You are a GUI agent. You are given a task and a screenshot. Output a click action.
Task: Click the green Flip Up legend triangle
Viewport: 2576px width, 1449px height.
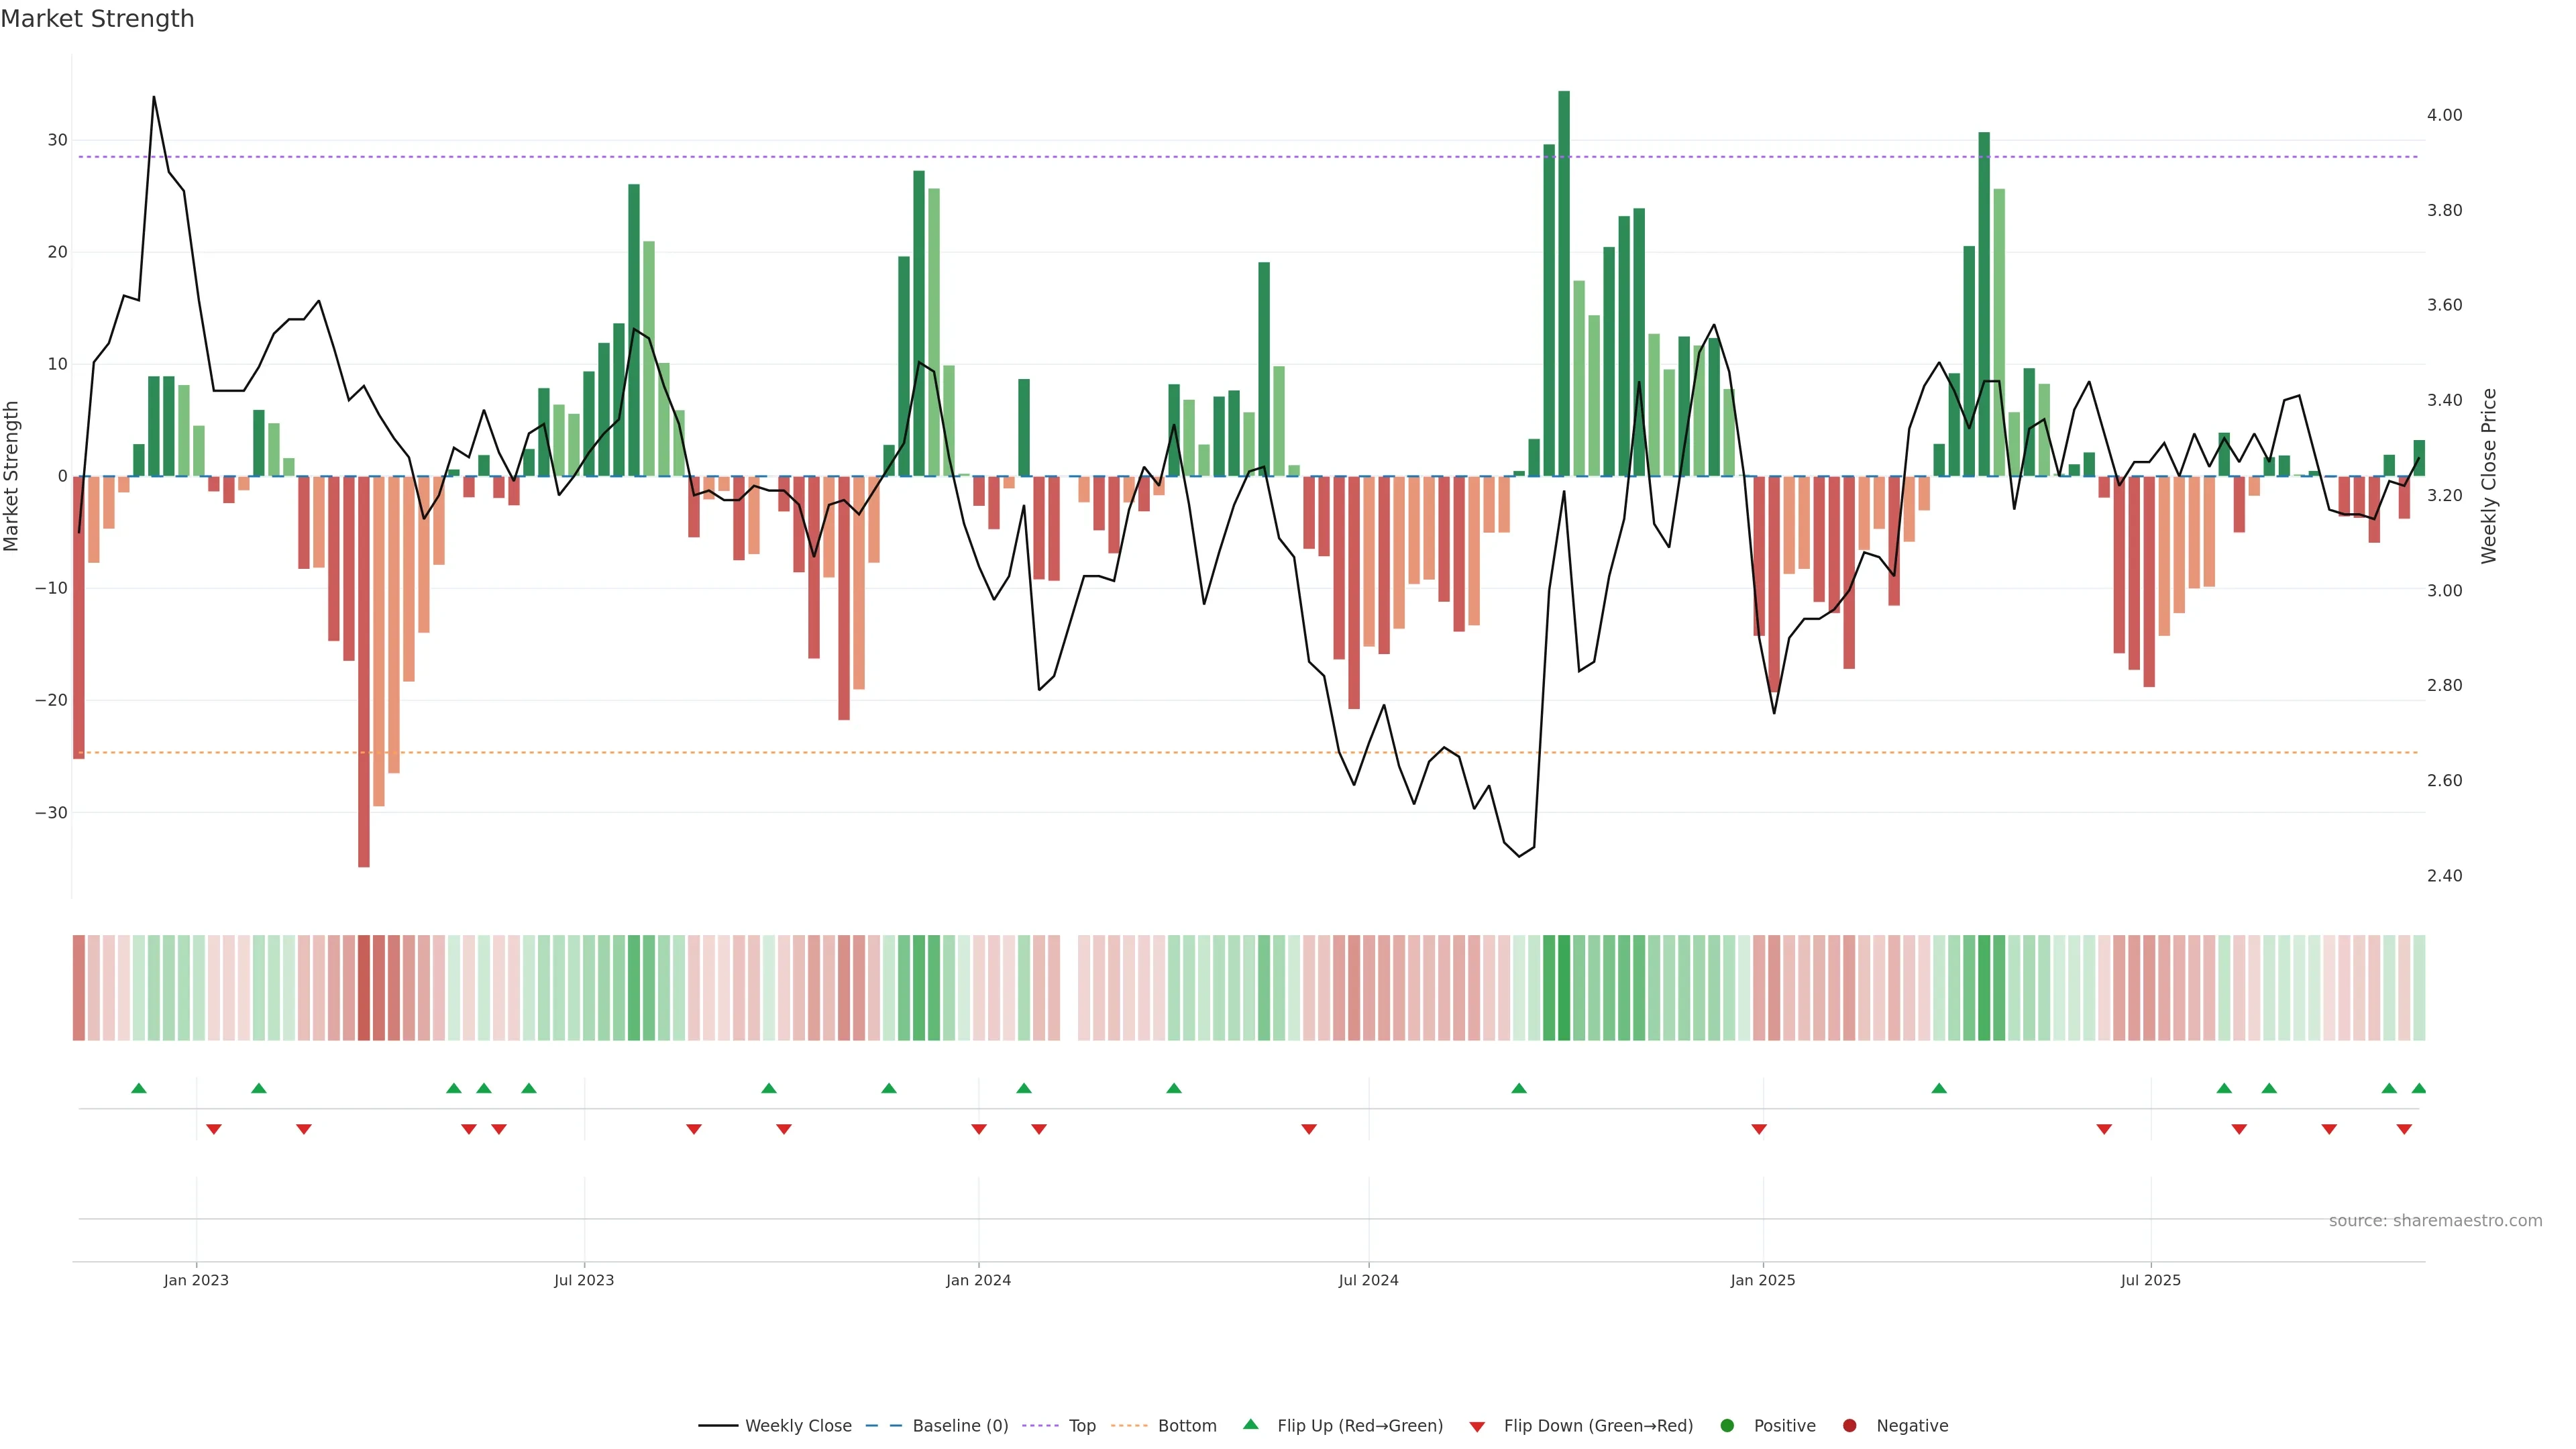[x=1250, y=1424]
